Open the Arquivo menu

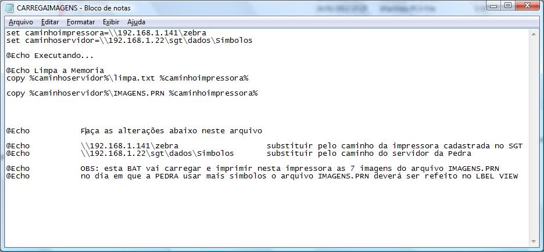tap(21, 22)
